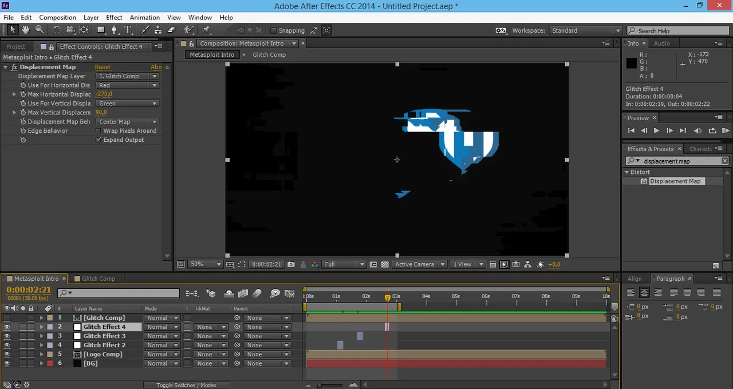This screenshot has height=389, width=733.
Task: Open the Workspace Standard dropdown
Action: (585, 30)
